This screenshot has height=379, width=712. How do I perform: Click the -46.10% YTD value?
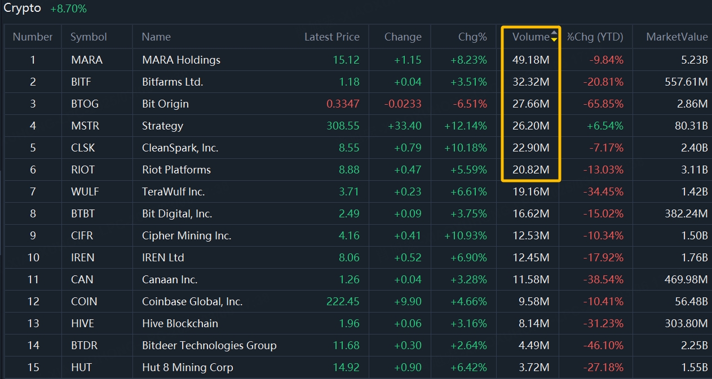(603, 345)
